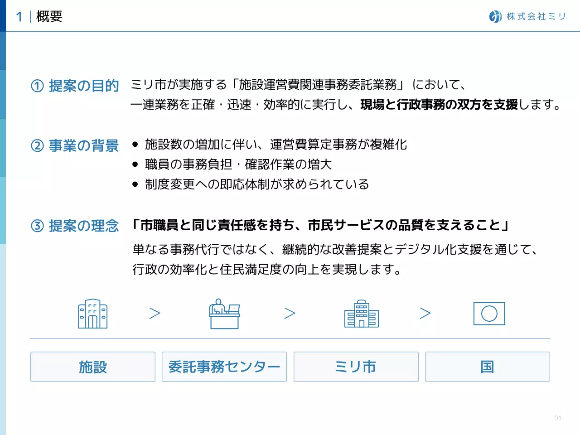Click the ③ circled number icon
580x435 pixels.
pos(38,226)
